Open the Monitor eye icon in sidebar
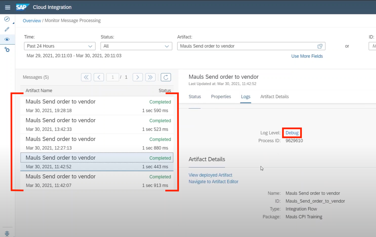The height and width of the screenshot is (237, 376). pyautogui.click(x=7, y=39)
